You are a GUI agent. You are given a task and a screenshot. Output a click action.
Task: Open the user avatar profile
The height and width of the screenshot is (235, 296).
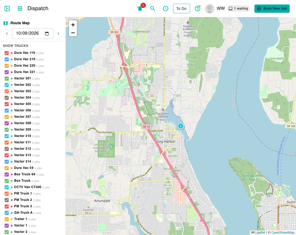pos(209,9)
